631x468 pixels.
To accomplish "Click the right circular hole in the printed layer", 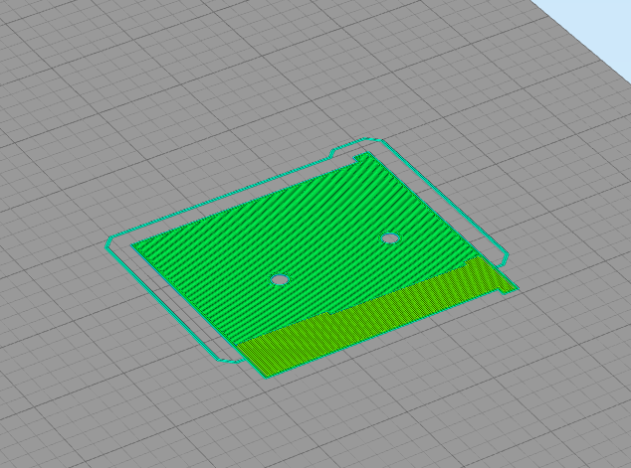I will pos(390,238).
